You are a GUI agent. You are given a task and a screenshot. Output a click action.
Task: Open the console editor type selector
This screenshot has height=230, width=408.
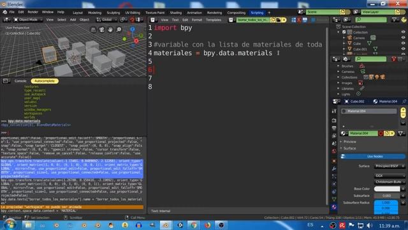[6, 81]
